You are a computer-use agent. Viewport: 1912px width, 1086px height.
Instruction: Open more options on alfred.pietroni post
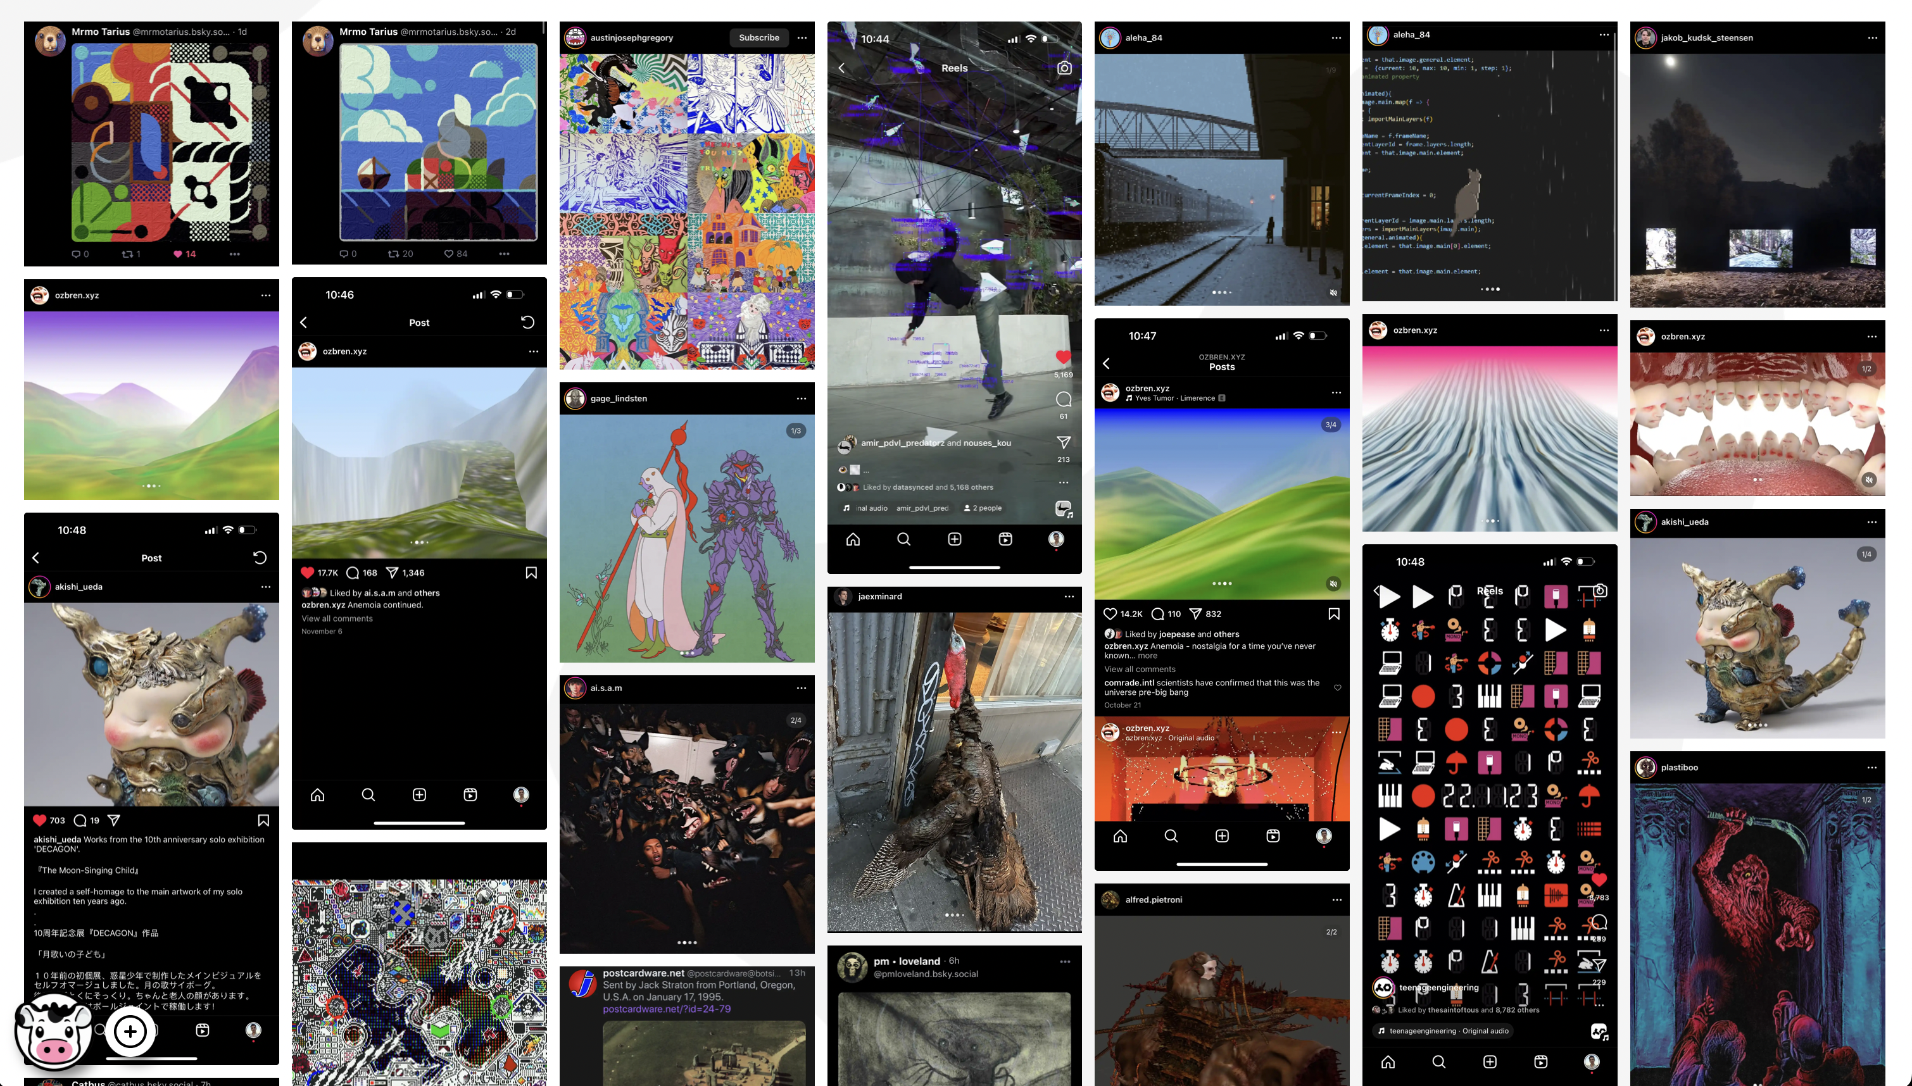[1337, 899]
